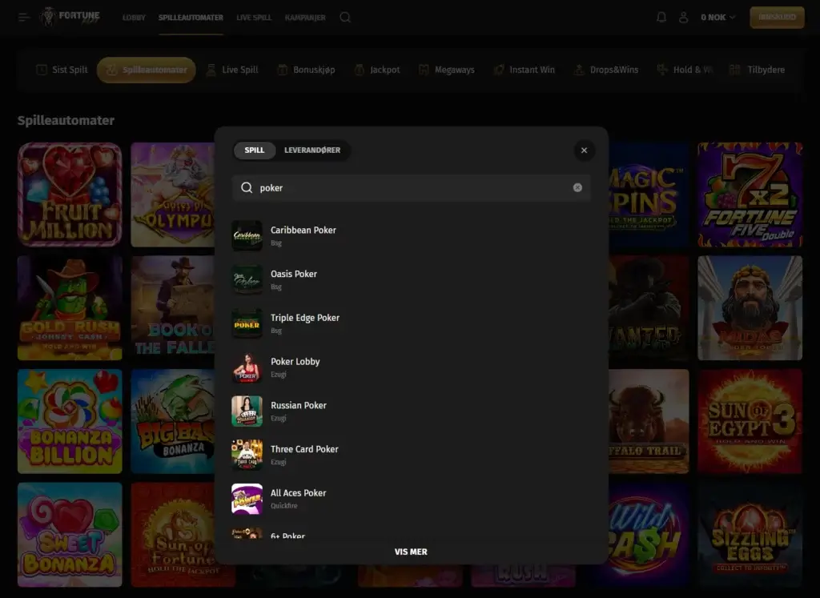Open the Russian Poker result
This screenshot has height=598, width=820.
pyautogui.click(x=411, y=411)
